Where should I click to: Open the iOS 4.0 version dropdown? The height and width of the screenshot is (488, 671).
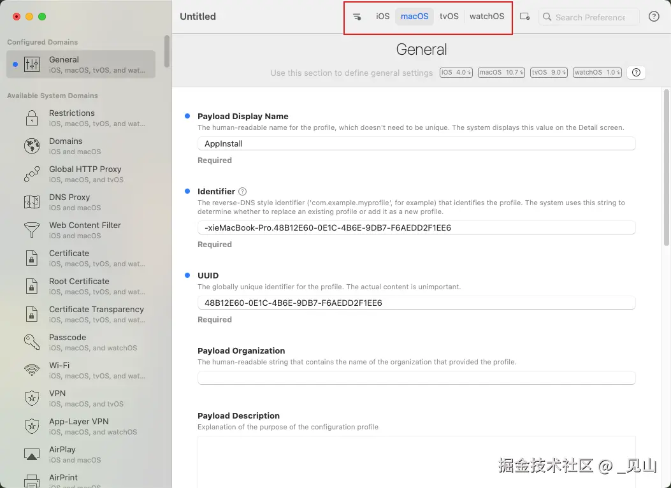click(x=456, y=72)
